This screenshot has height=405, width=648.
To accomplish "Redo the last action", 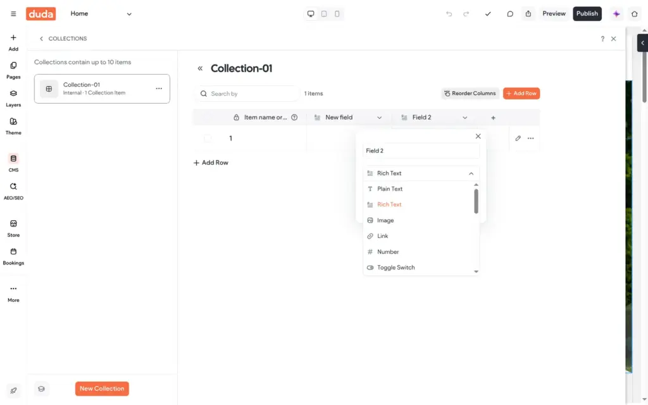I will 466,14.
